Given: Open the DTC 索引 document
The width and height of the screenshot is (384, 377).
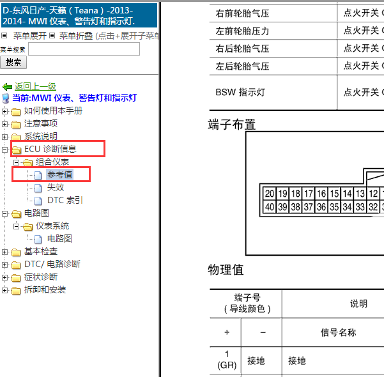Looking at the screenshot, I should tap(65, 200).
